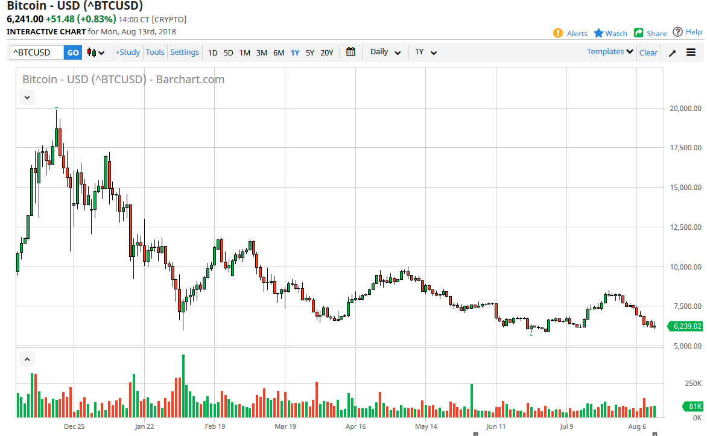Enable the 5Y timeframe
The image size is (707, 436).
pos(309,53)
